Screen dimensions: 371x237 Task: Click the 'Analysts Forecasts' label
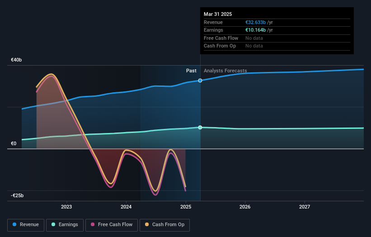225,71
